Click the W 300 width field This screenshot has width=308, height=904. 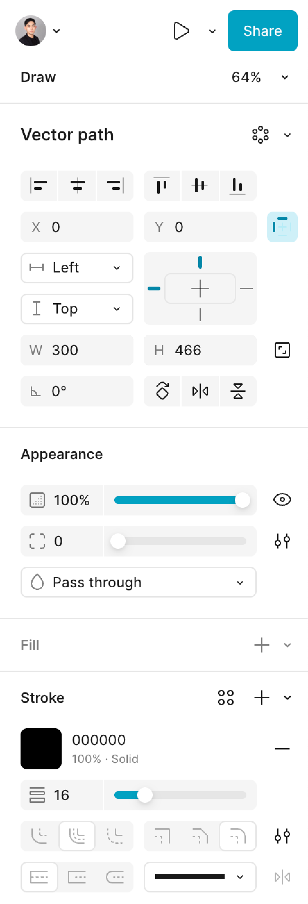[x=77, y=350]
